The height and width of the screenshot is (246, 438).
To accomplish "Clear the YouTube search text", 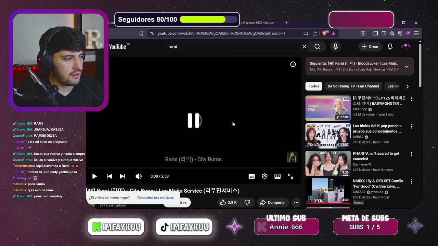I will tap(304, 46).
